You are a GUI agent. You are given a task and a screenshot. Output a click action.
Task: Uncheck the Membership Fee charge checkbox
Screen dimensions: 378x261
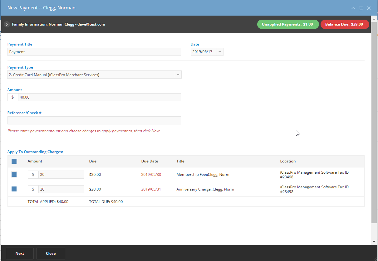tap(14, 175)
